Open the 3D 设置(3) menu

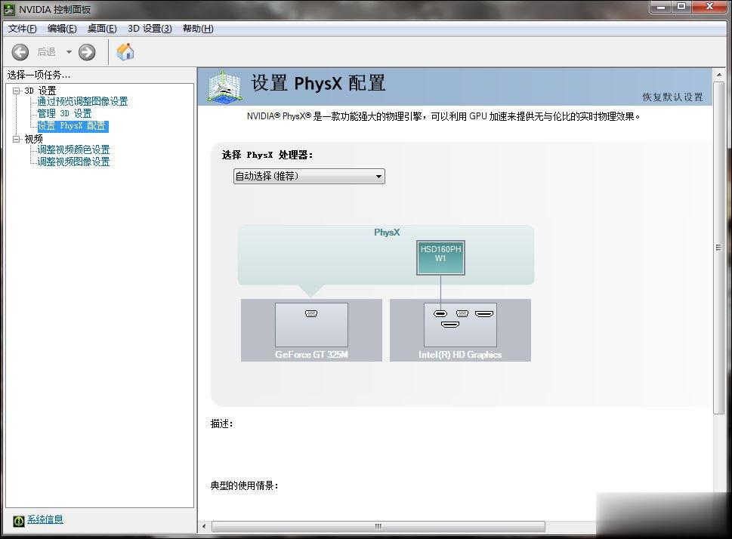point(150,29)
